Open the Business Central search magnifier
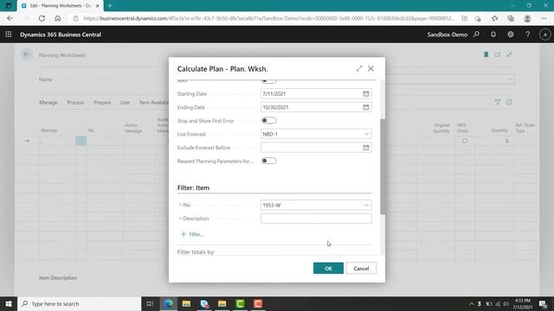554x311 pixels. point(476,35)
